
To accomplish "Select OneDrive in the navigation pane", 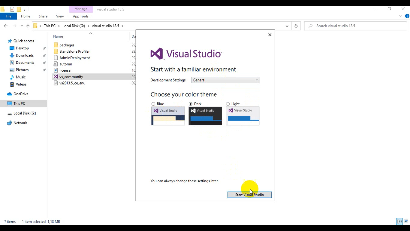I will pos(21,94).
